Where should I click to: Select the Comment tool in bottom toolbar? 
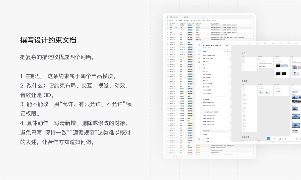(x=297, y=139)
